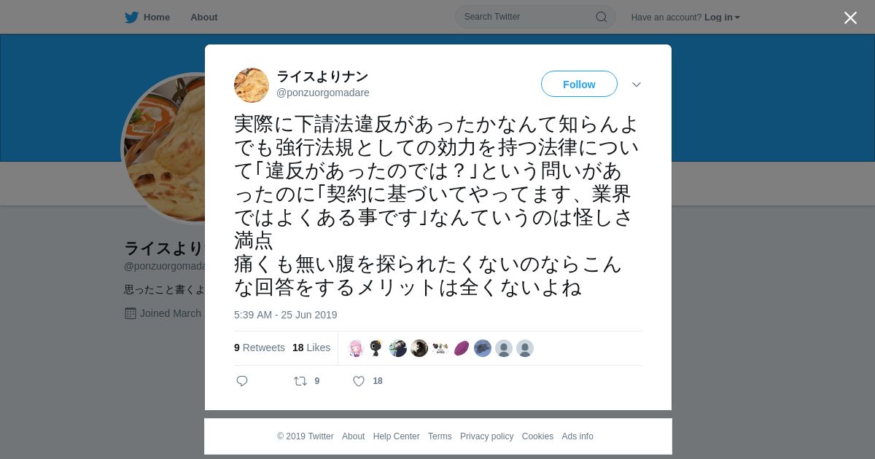The image size is (875, 459).
Task: Retweet this tweet using the retweet icon
Action: tap(300, 381)
